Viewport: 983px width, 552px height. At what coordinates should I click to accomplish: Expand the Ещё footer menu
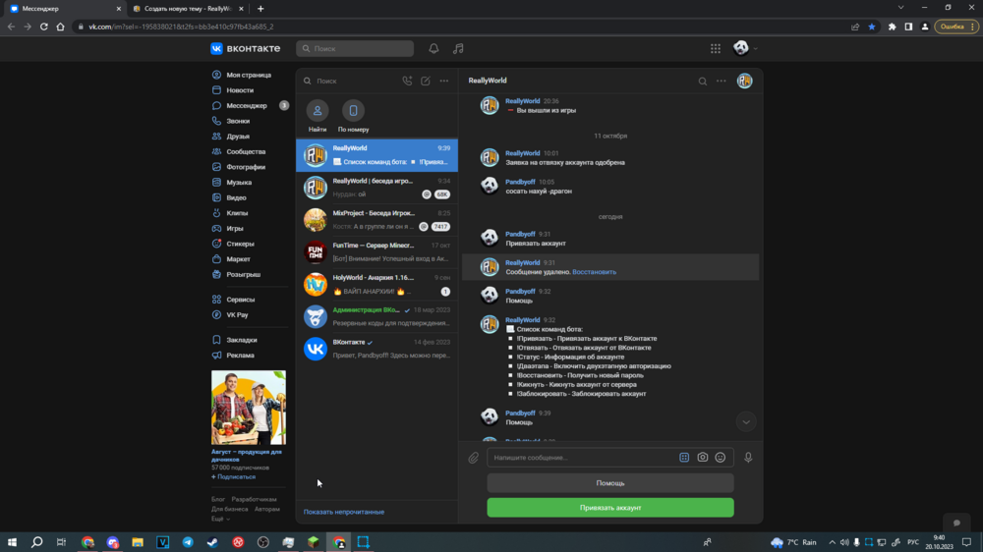(220, 519)
